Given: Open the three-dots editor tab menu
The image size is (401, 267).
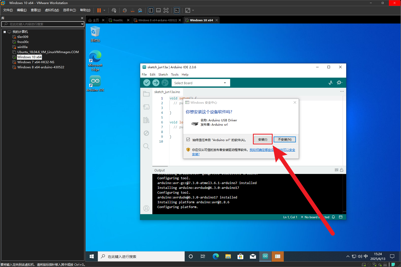Looking at the screenshot, I should (x=342, y=92).
